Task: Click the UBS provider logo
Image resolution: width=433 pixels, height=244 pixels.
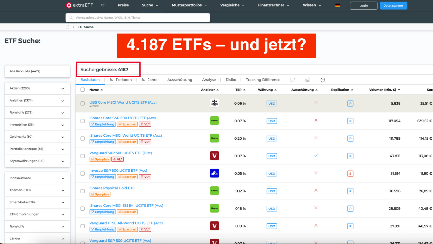Action: (x=215, y=103)
